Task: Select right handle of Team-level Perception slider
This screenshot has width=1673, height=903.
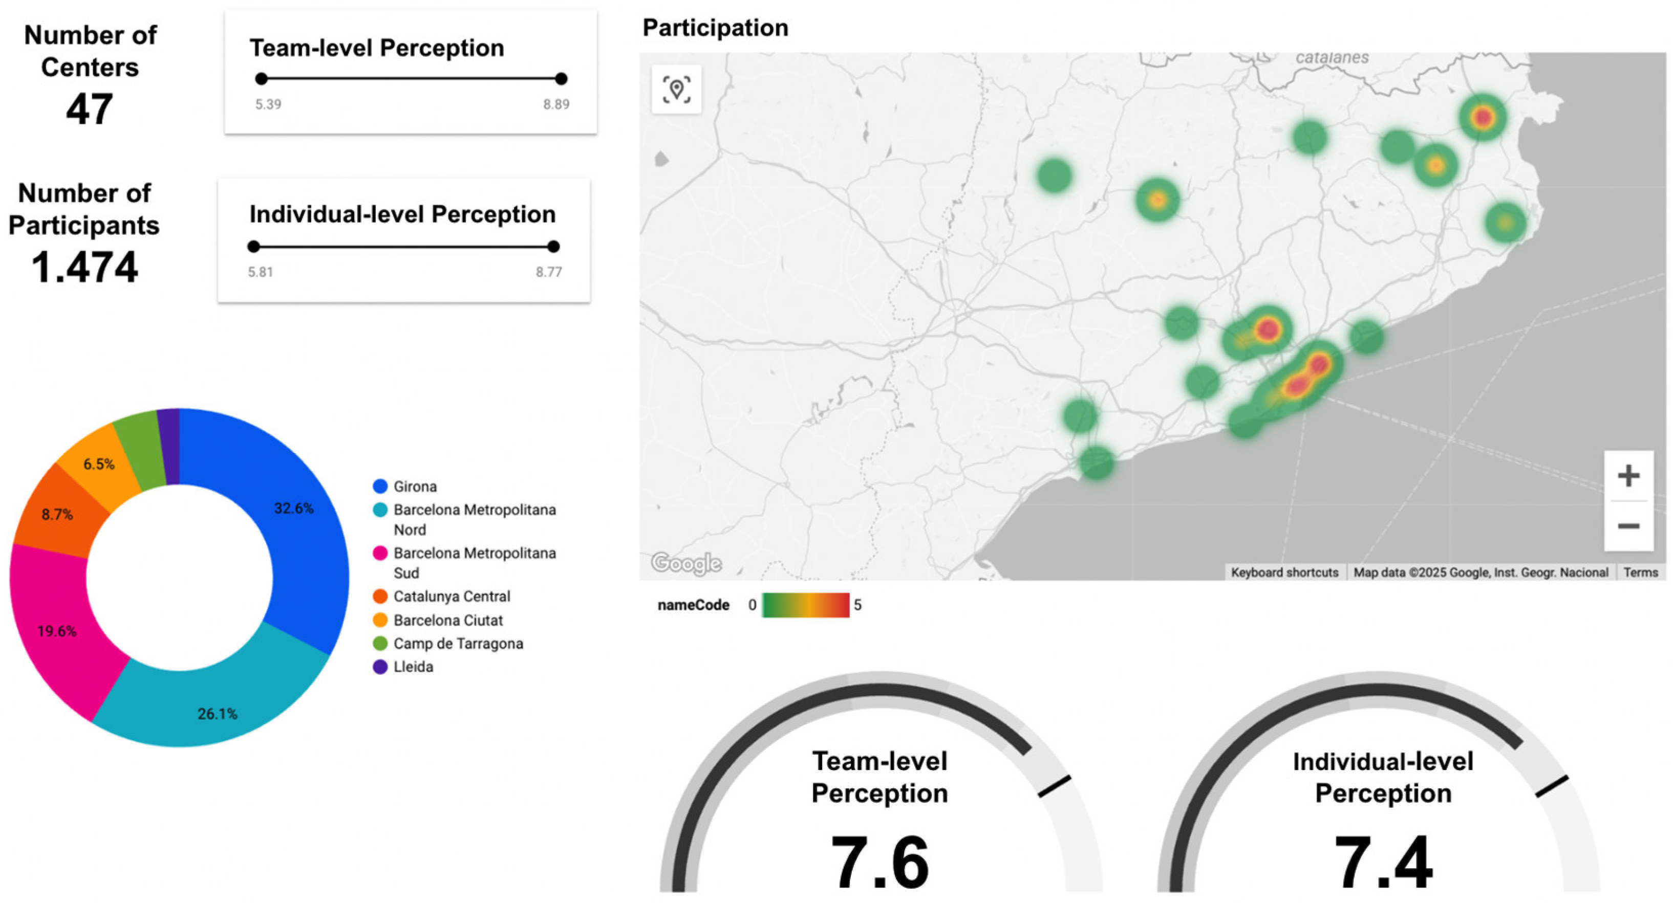Action: (x=561, y=79)
